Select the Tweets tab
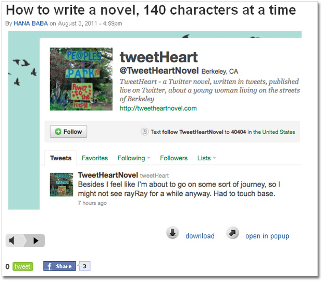This screenshot has width=323, height=282. [61, 158]
